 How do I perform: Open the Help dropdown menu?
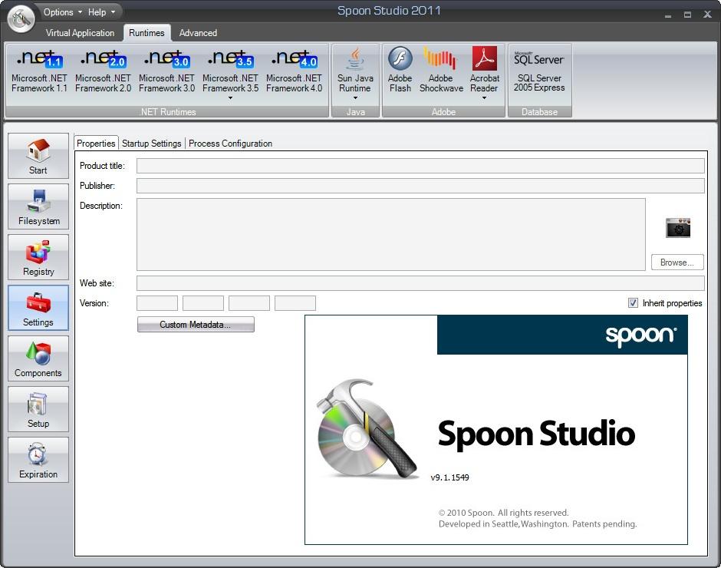click(x=101, y=12)
